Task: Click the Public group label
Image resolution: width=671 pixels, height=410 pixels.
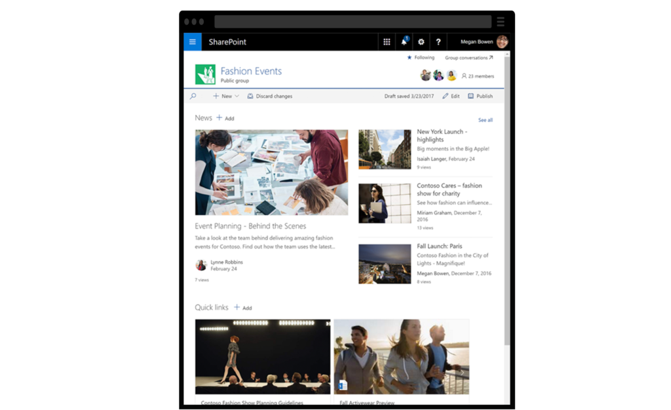Action: [235, 81]
